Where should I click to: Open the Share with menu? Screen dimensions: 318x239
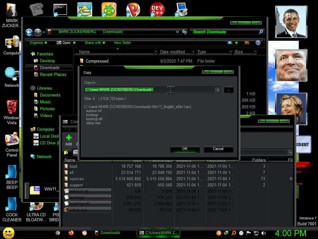pos(95,43)
